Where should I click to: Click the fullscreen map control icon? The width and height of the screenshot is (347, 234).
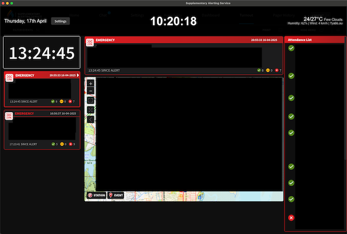pos(91,110)
